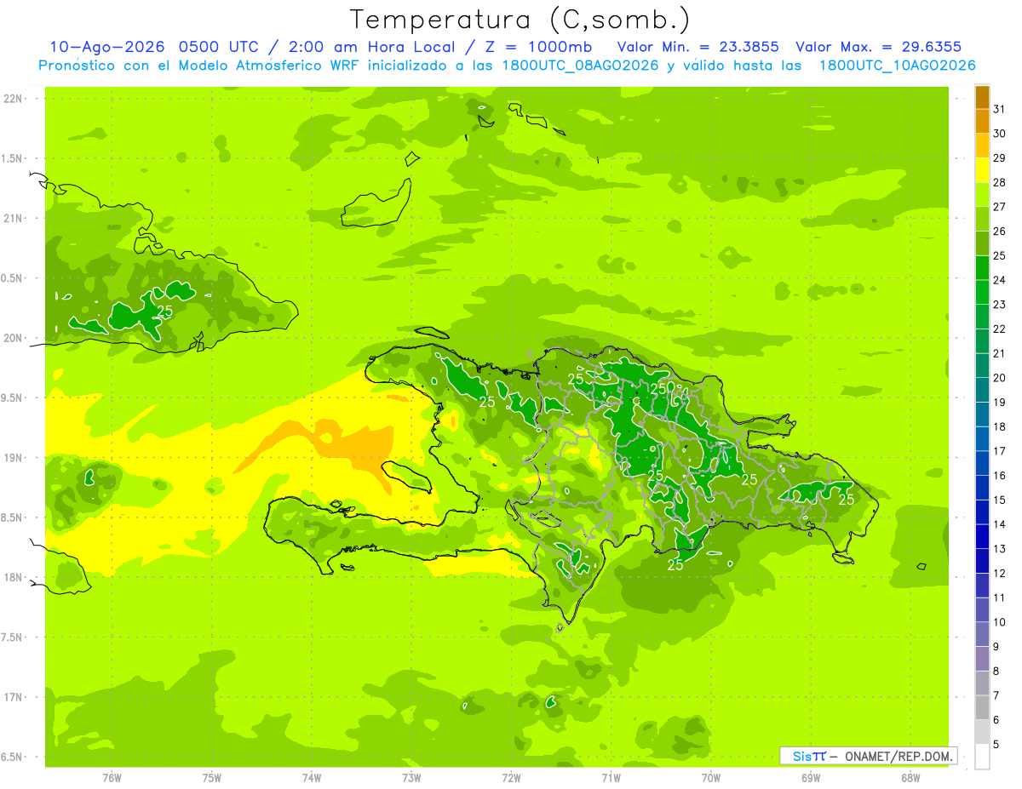1022x789 pixels.
Task: Select the teal 19–20 legend swatch
Action: click(x=982, y=390)
